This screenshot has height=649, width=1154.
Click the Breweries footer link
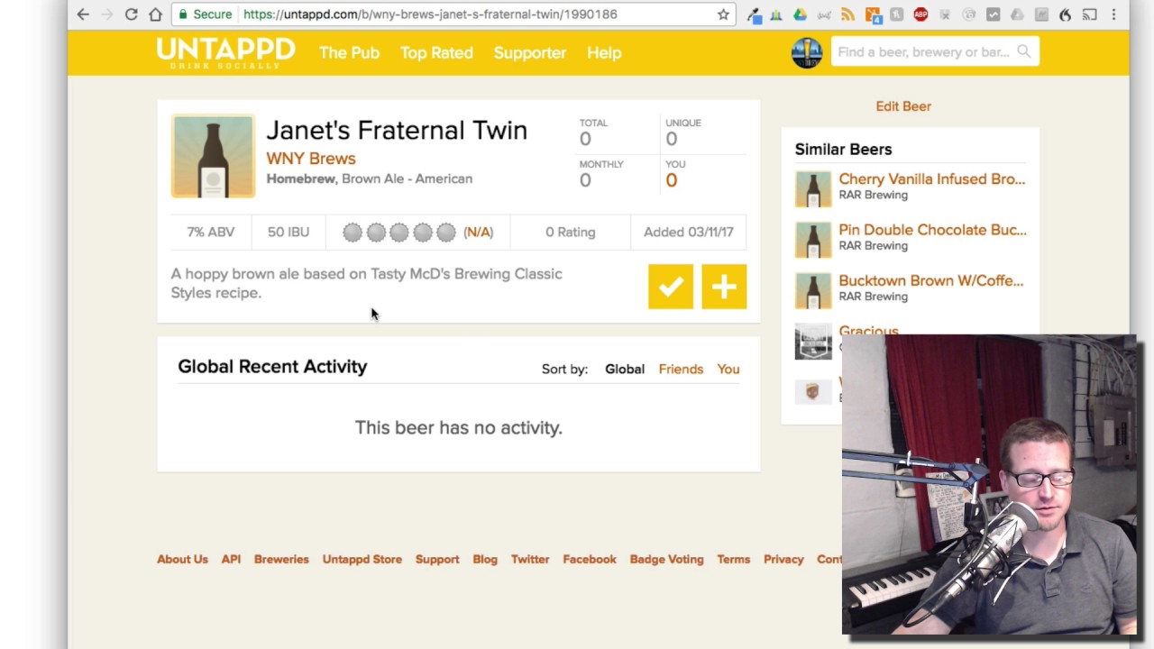click(281, 559)
